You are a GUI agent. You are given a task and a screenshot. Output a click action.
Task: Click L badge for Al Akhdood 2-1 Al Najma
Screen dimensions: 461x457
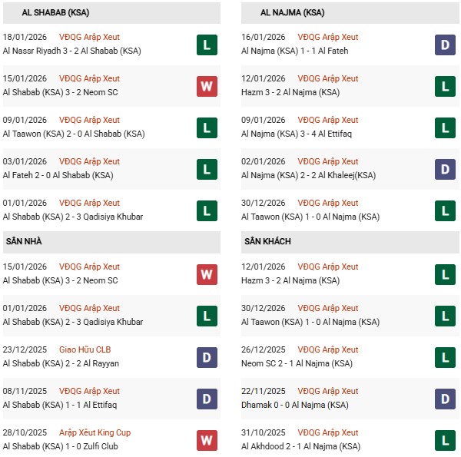tap(443, 440)
